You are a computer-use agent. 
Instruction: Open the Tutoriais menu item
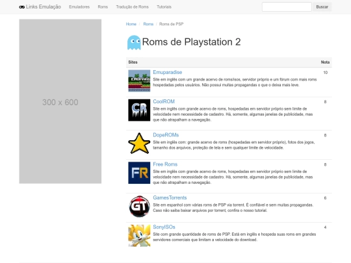pos(164,7)
